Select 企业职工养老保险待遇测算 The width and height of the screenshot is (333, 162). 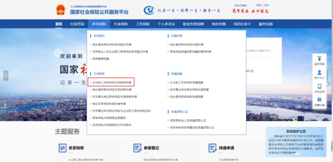(187, 83)
